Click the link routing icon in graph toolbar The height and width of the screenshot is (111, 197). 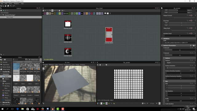pyautogui.click(x=58, y=10)
